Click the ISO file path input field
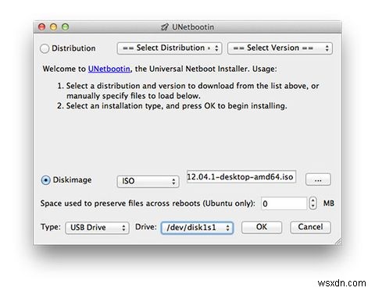 click(241, 177)
